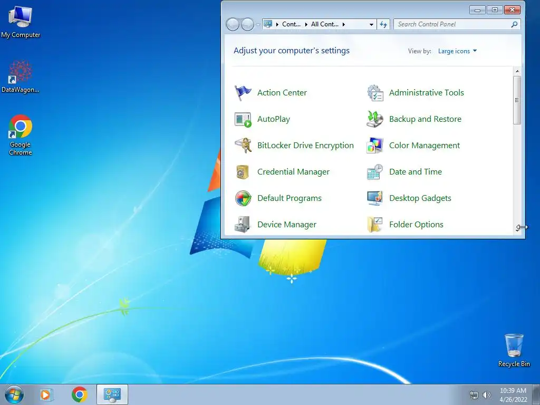Open the Date and Time link

tap(416, 172)
